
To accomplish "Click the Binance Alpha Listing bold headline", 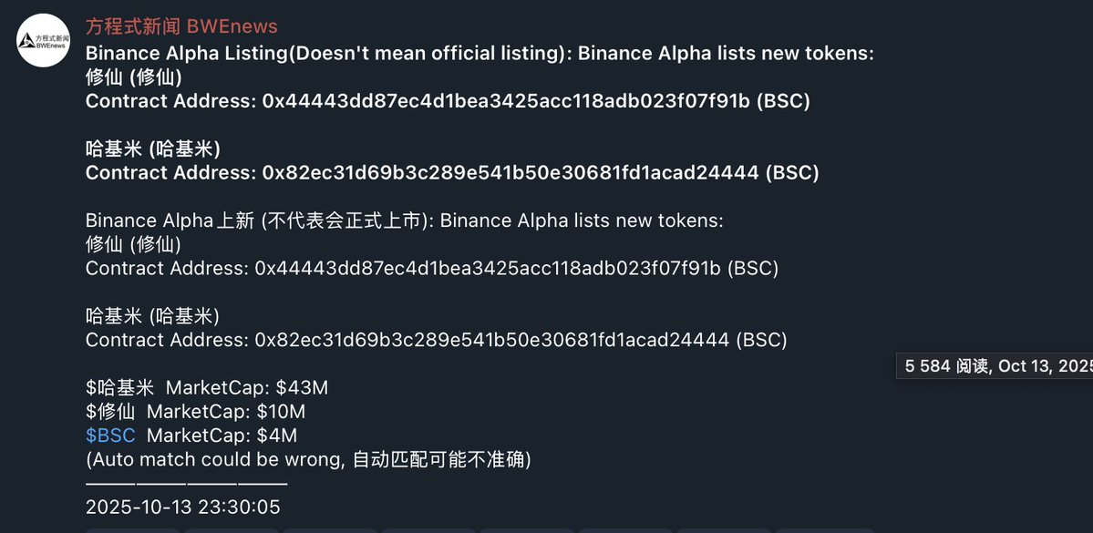I will tap(479, 54).
